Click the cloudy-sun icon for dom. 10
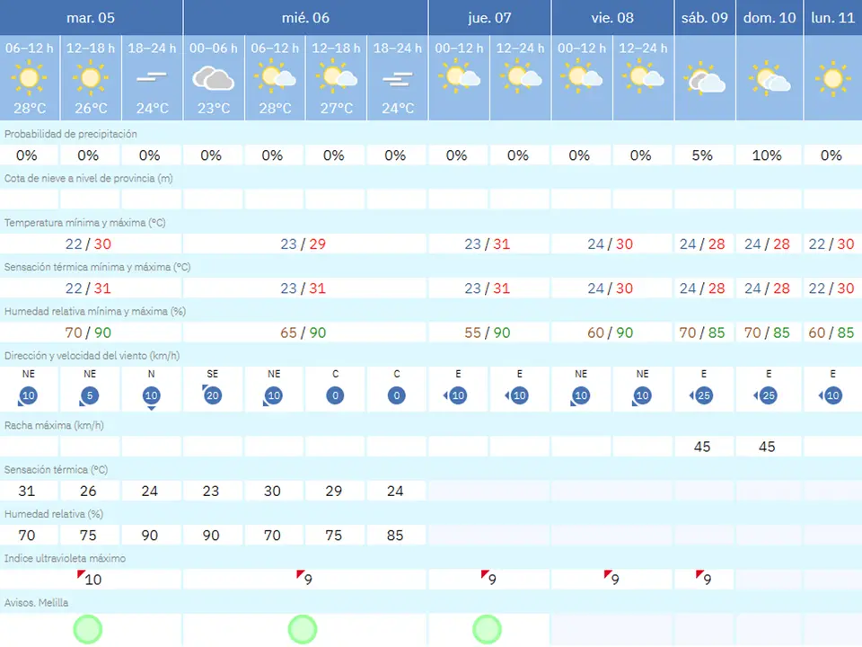The image size is (862, 647). (770, 79)
